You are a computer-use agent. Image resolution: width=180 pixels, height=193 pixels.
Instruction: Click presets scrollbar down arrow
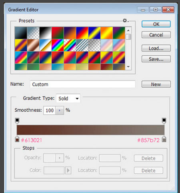coord(128,66)
